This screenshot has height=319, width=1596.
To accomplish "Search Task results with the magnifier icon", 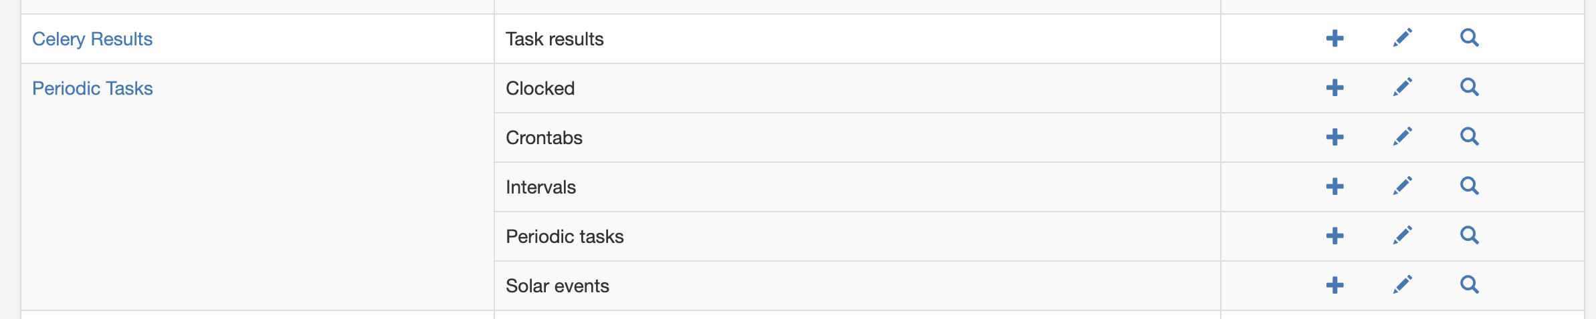I will [1470, 38].
